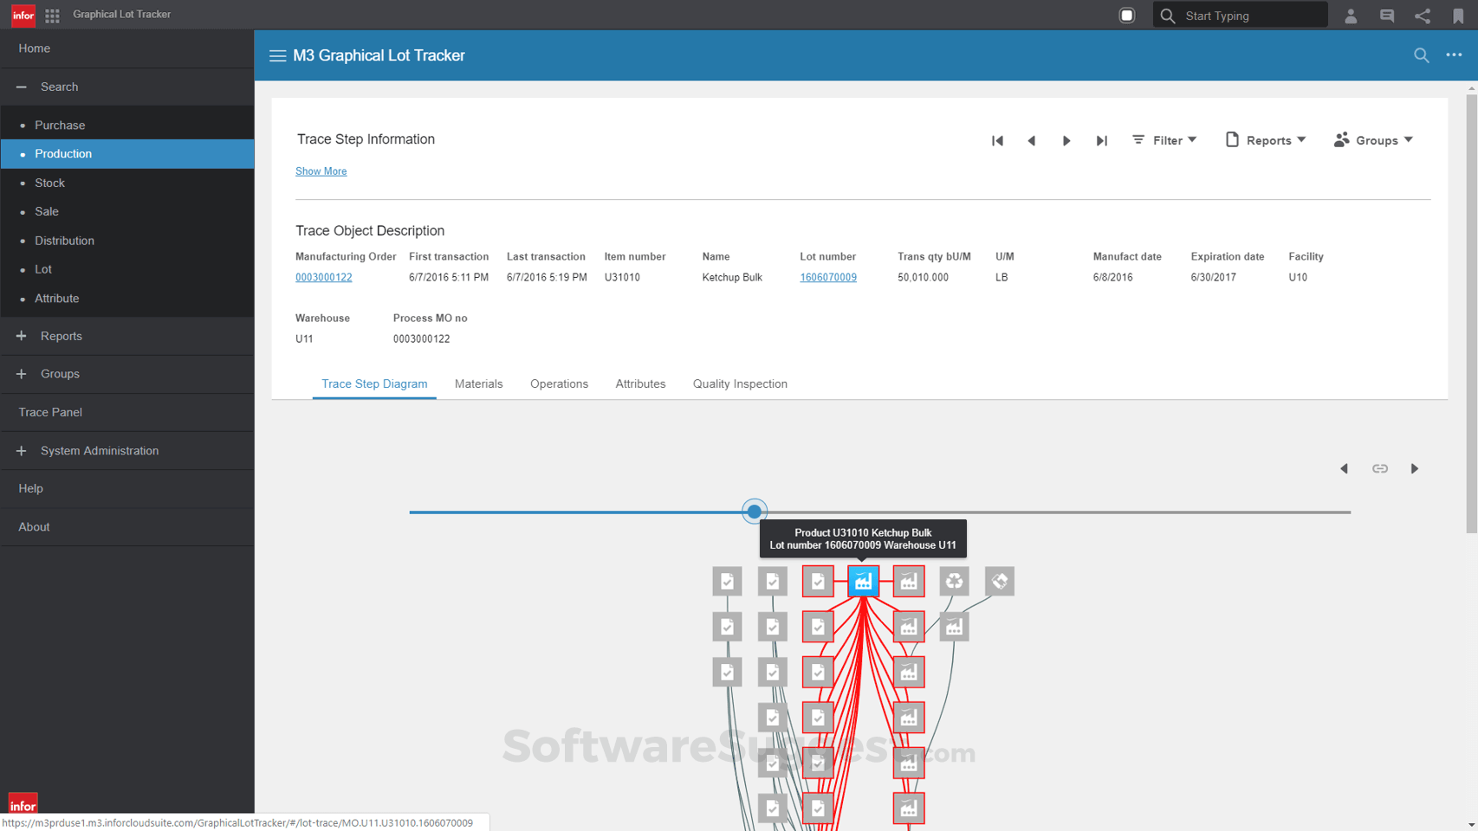This screenshot has width=1478, height=831.
Task: Open Manufacturing Order 0003000122 link
Action: click(x=323, y=278)
